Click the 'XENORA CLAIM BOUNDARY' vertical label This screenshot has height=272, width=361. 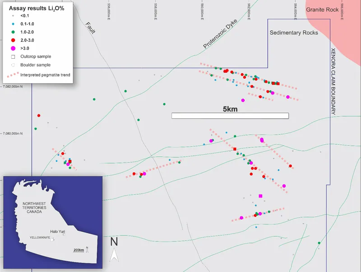[333, 81]
